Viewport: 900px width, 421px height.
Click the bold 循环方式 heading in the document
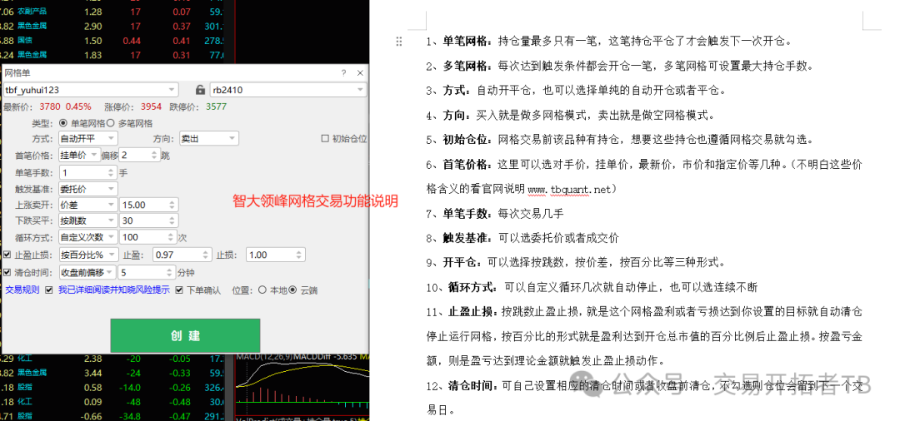pyautogui.click(x=473, y=288)
